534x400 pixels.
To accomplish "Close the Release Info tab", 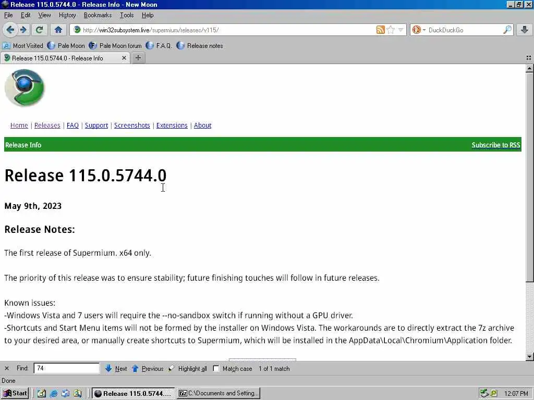I will (x=124, y=58).
